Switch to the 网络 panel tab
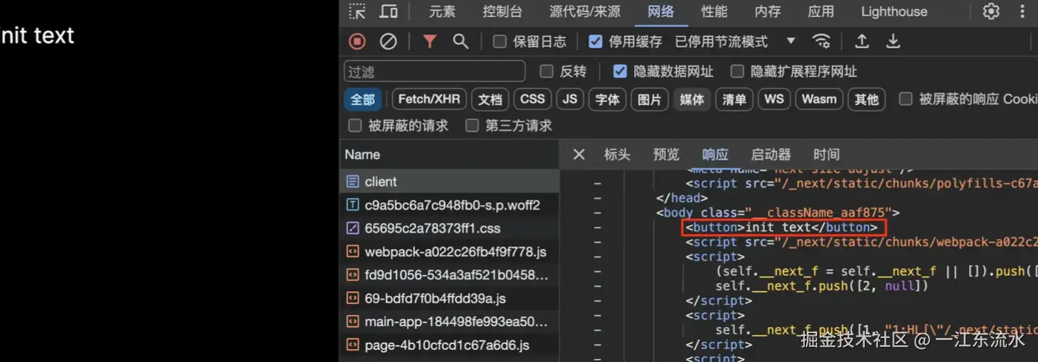This screenshot has height=362, width=1038. click(661, 12)
